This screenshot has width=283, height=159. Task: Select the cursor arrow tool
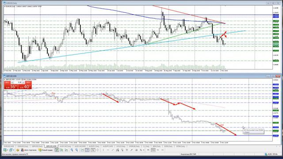(x=93, y=150)
